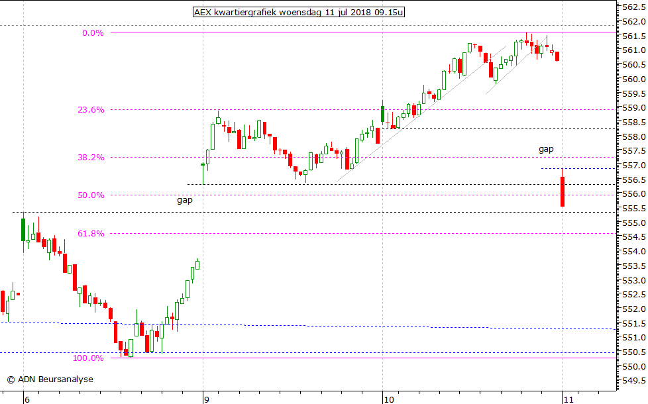Click the price label '551.0' on the axis
Image resolution: width=648 pixels, height=404 pixels.
(x=634, y=338)
